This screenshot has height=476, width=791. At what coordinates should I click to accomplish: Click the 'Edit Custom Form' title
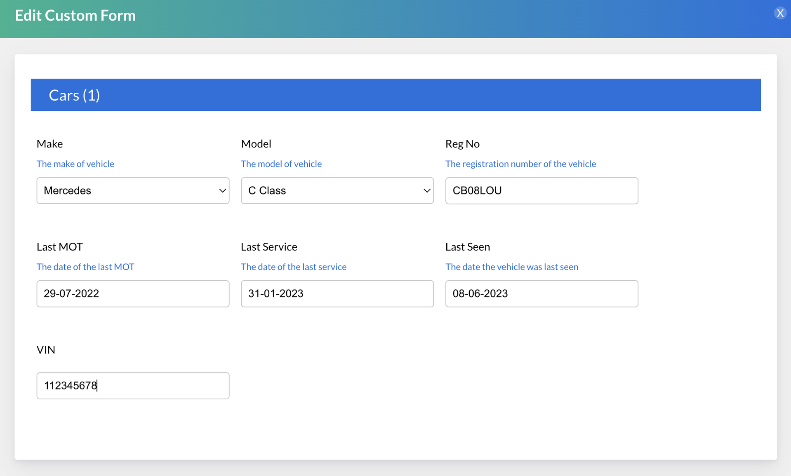tap(75, 16)
